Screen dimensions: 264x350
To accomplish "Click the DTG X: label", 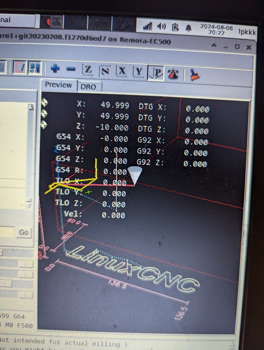I will click(x=152, y=107).
